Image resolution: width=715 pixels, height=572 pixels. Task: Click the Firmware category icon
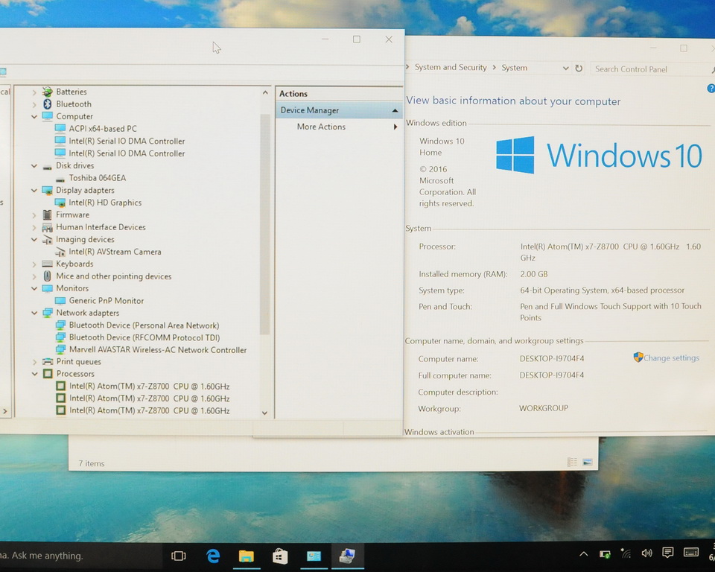point(47,214)
